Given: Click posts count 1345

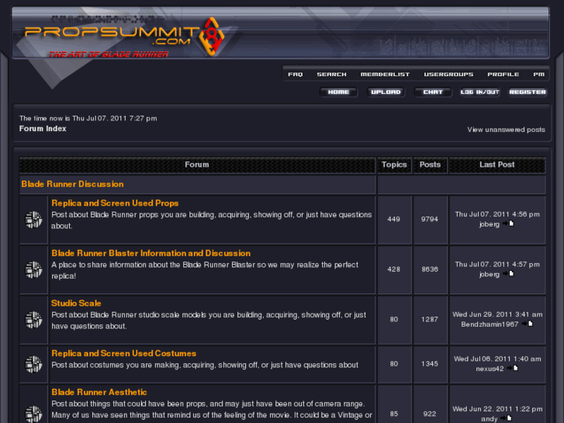Looking at the screenshot, I should [430, 363].
